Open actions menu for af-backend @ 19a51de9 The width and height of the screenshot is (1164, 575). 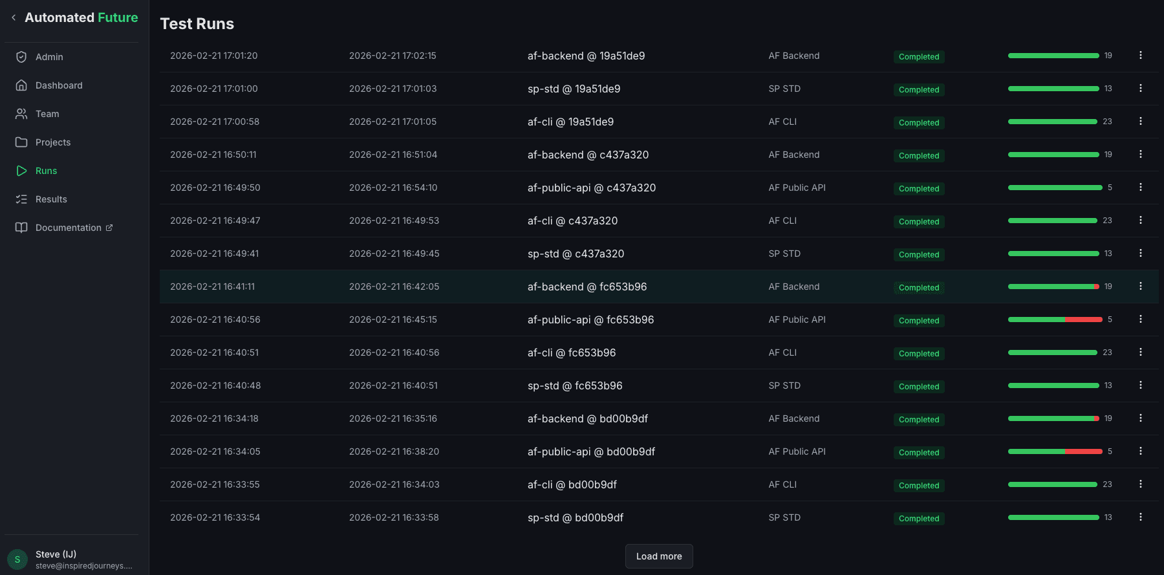[x=1141, y=55]
